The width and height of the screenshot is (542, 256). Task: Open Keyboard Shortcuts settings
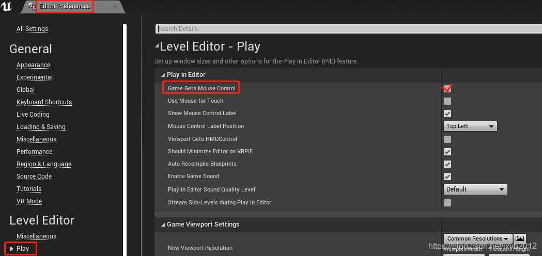44,102
